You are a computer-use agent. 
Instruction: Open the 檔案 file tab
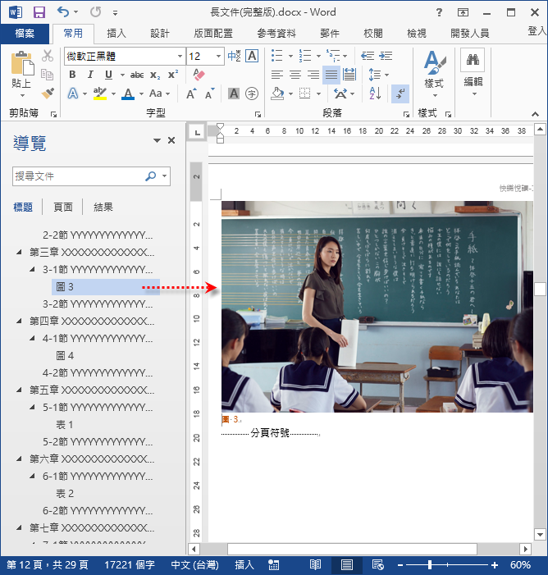coord(25,34)
